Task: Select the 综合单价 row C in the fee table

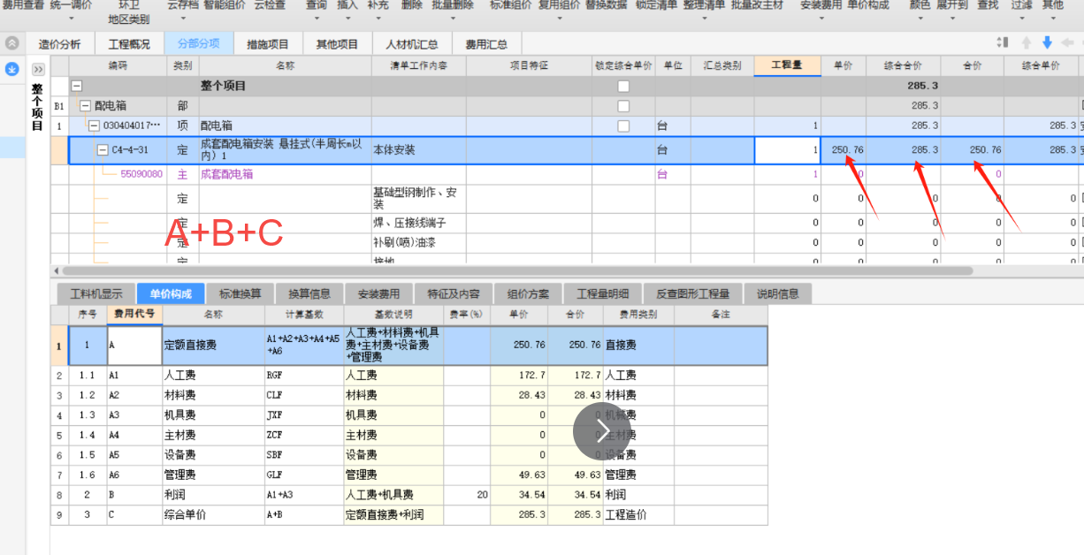Action: [x=408, y=514]
